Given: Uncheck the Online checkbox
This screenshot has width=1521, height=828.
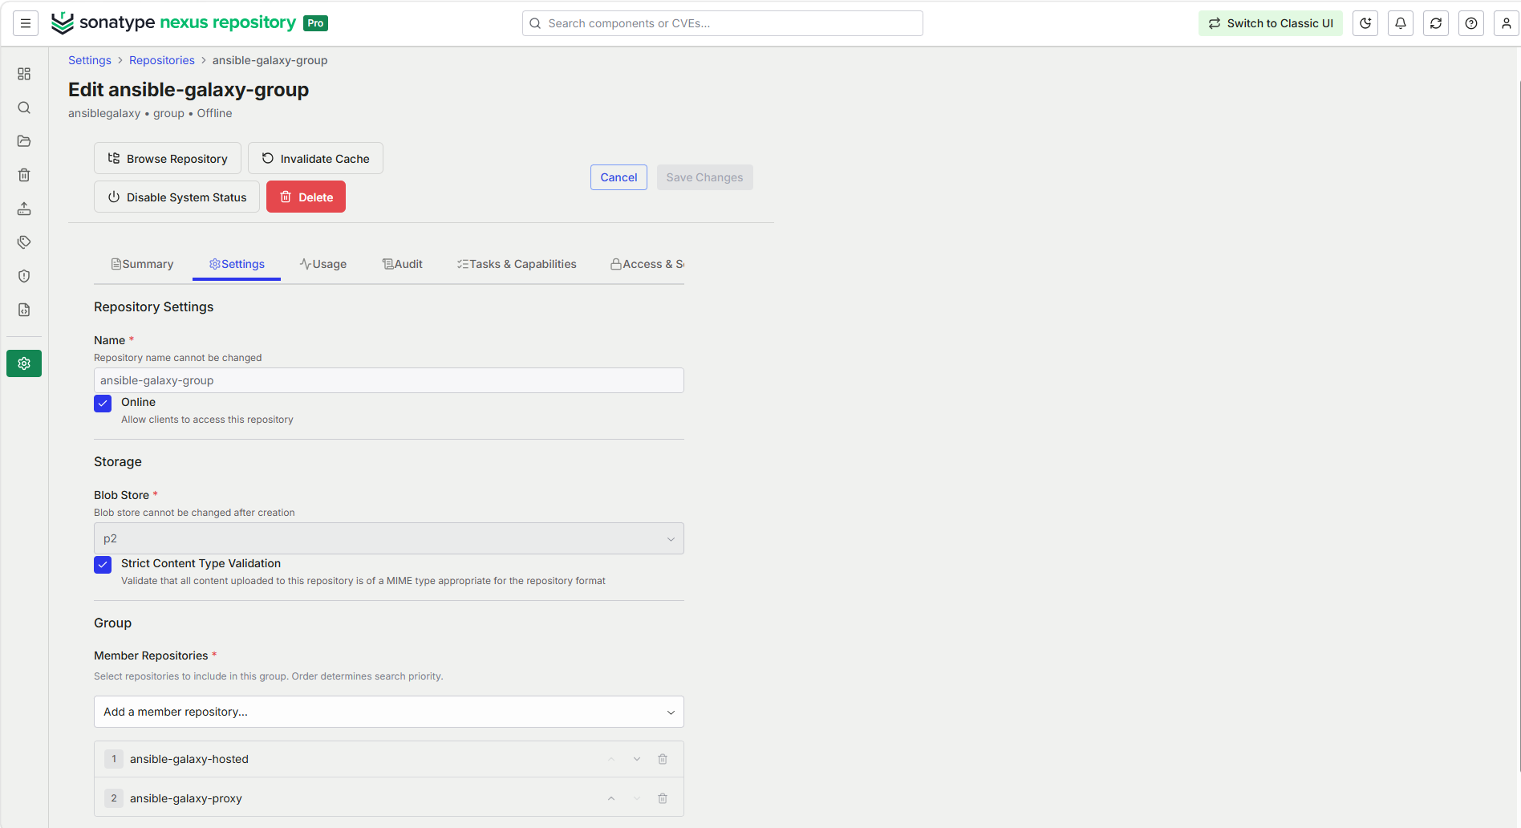Looking at the screenshot, I should click(x=103, y=403).
